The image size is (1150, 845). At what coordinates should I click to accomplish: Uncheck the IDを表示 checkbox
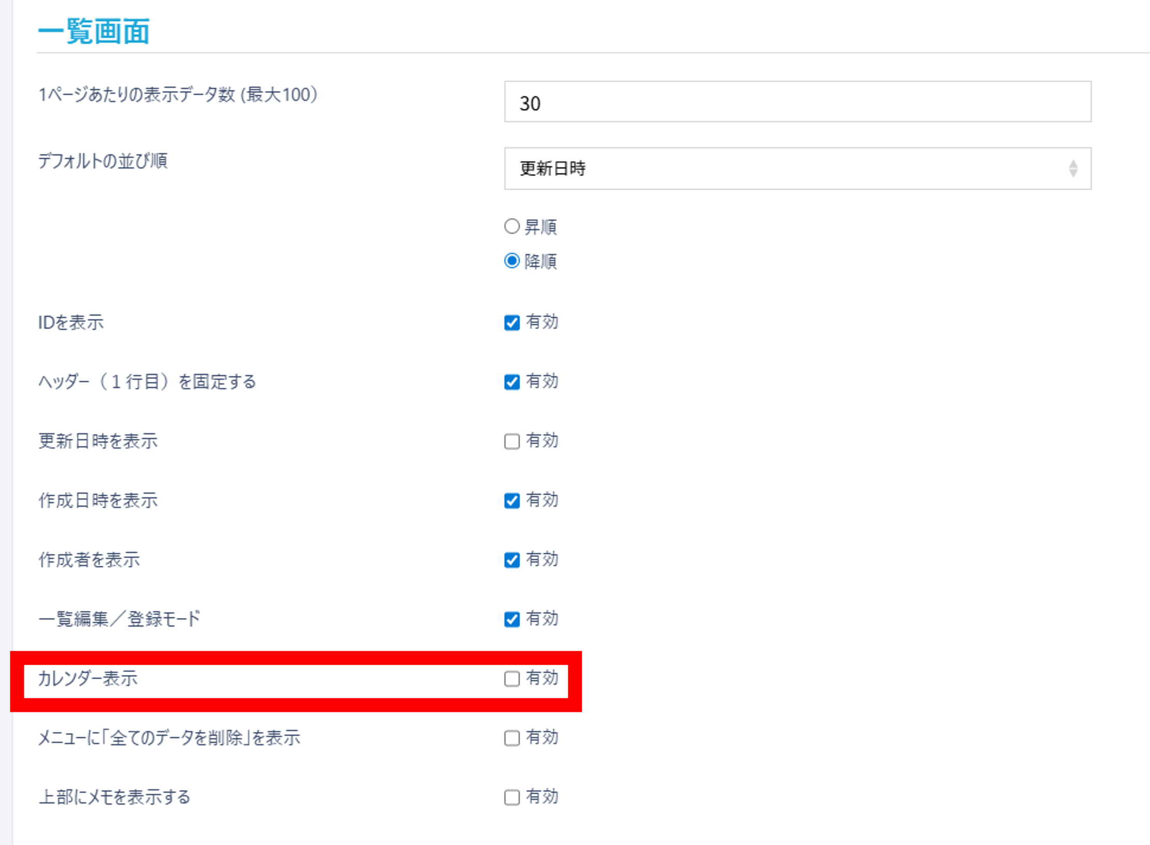coord(511,323)
